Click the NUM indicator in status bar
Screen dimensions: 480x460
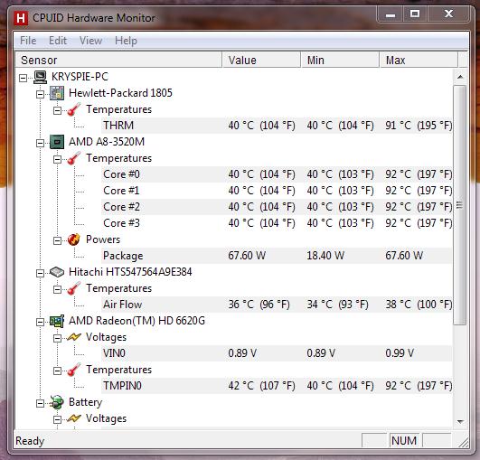click(x=404, y=441)
